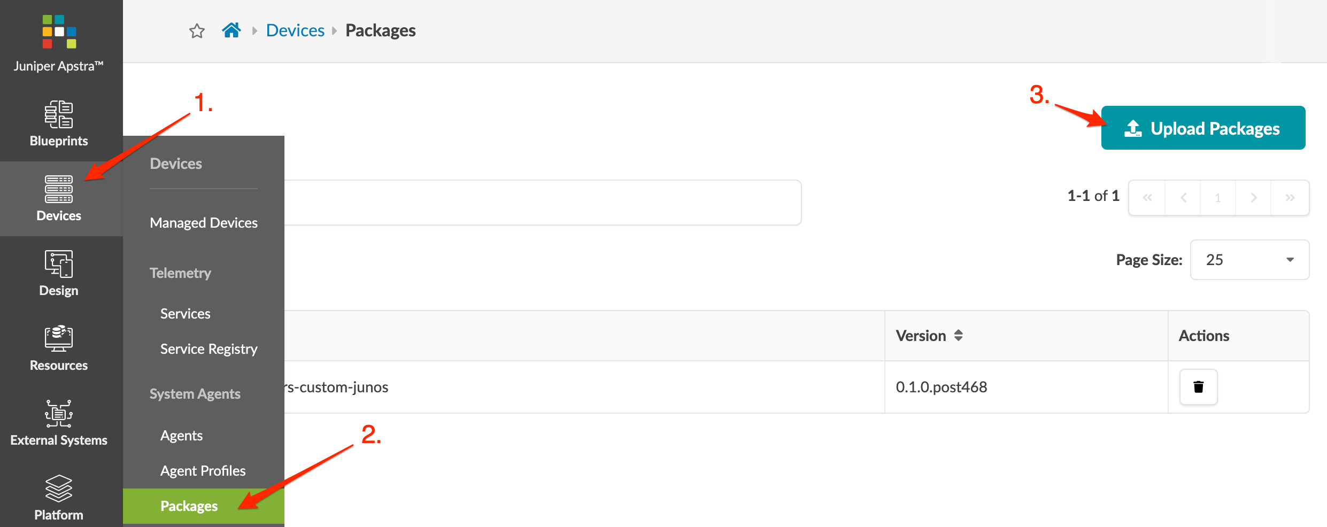The height and width of the screenshot is (527, 1327).
Task: Jump to the first page of results
Action: click(x=1147, y=198)
